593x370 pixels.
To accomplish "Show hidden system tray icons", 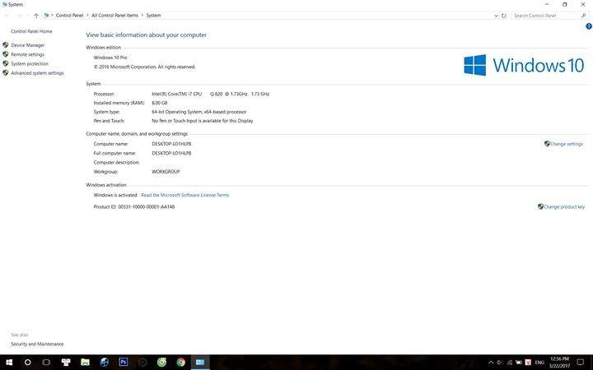I will [x=491, y=362].
